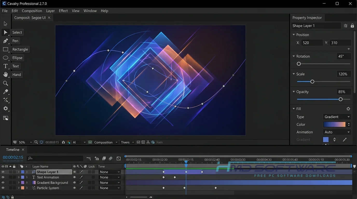Select the Eyedropper tool
This screenshot has height=199, width=357.
click(x=5, y=92)
